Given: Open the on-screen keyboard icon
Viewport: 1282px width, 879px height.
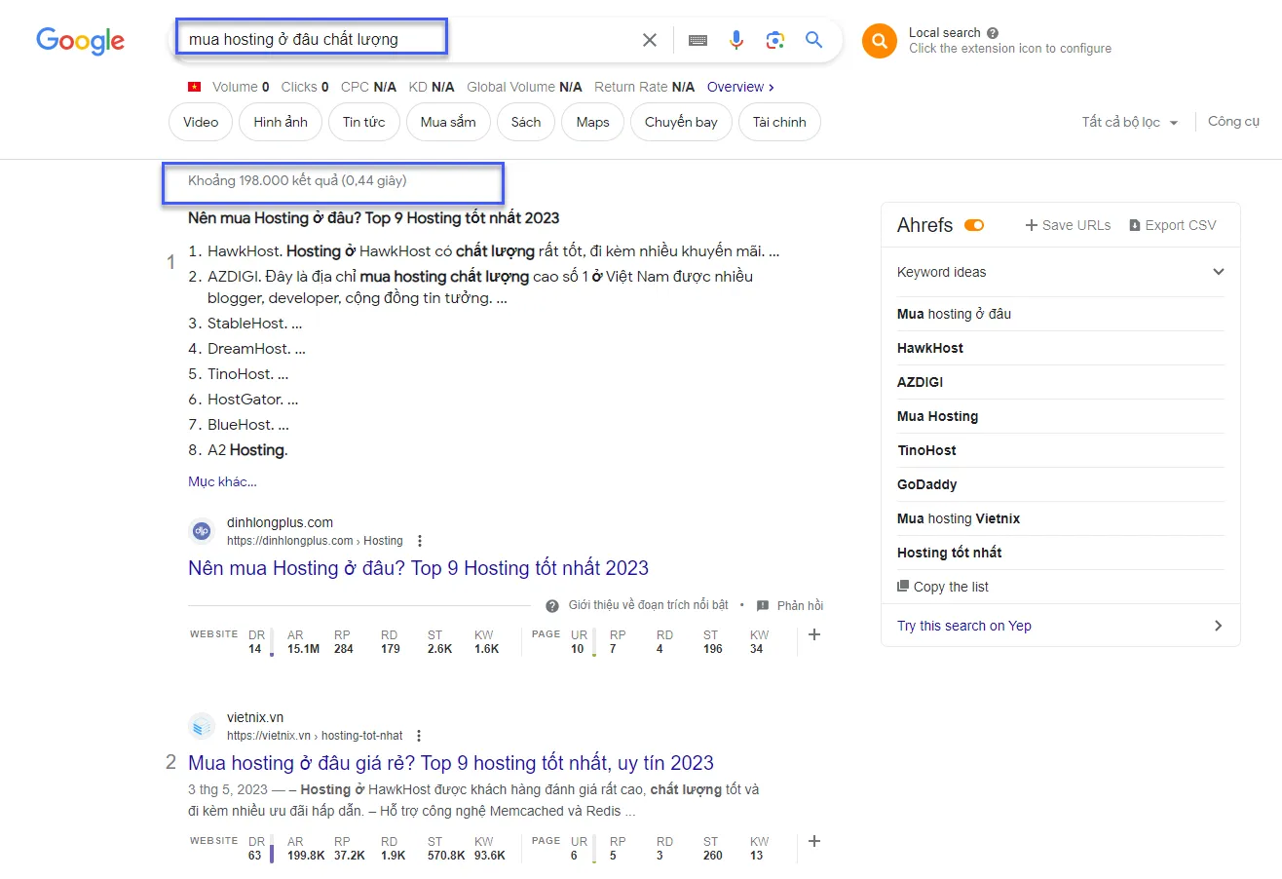Looking at the screenshot, I should coord(698,40).
